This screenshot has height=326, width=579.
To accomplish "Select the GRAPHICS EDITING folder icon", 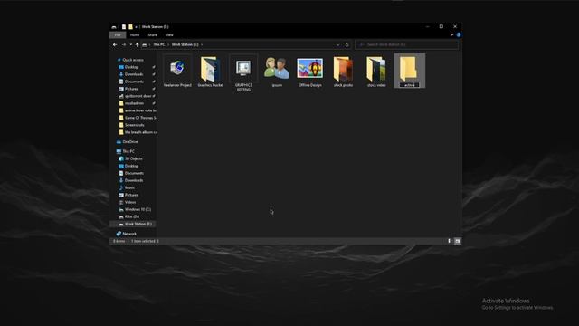I will (243, 69).
